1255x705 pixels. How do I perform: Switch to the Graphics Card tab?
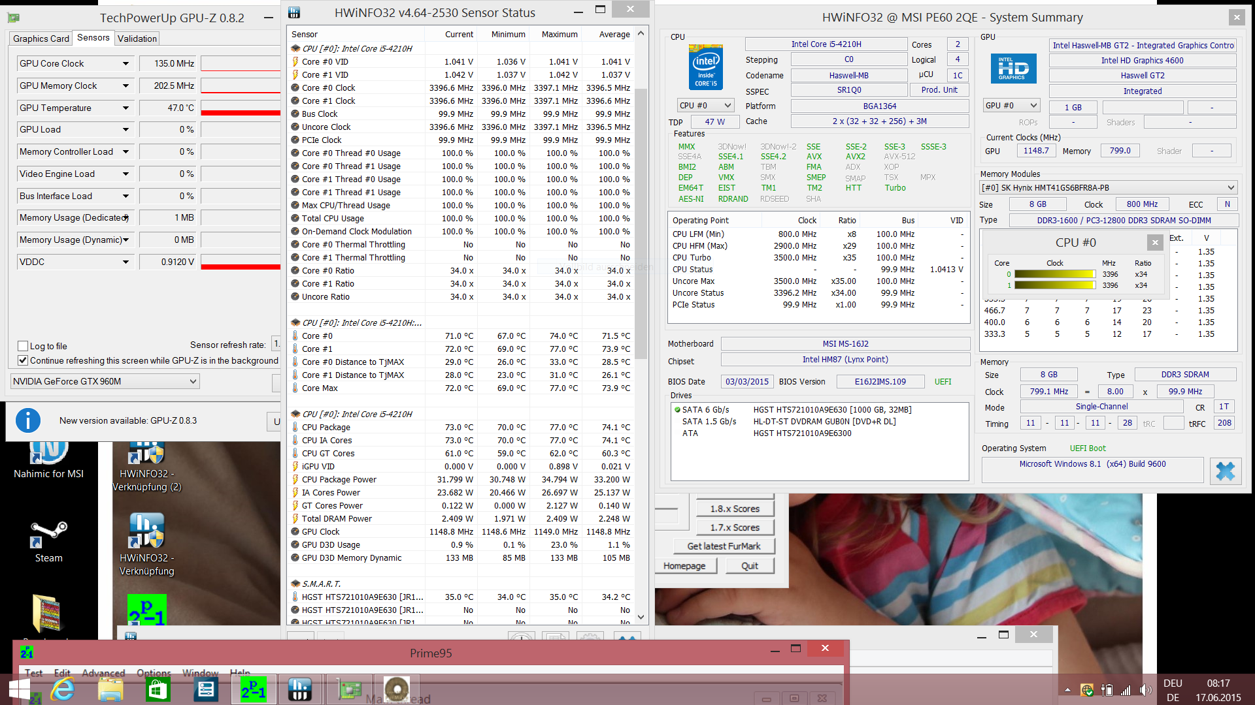click(x=41, y=39)
